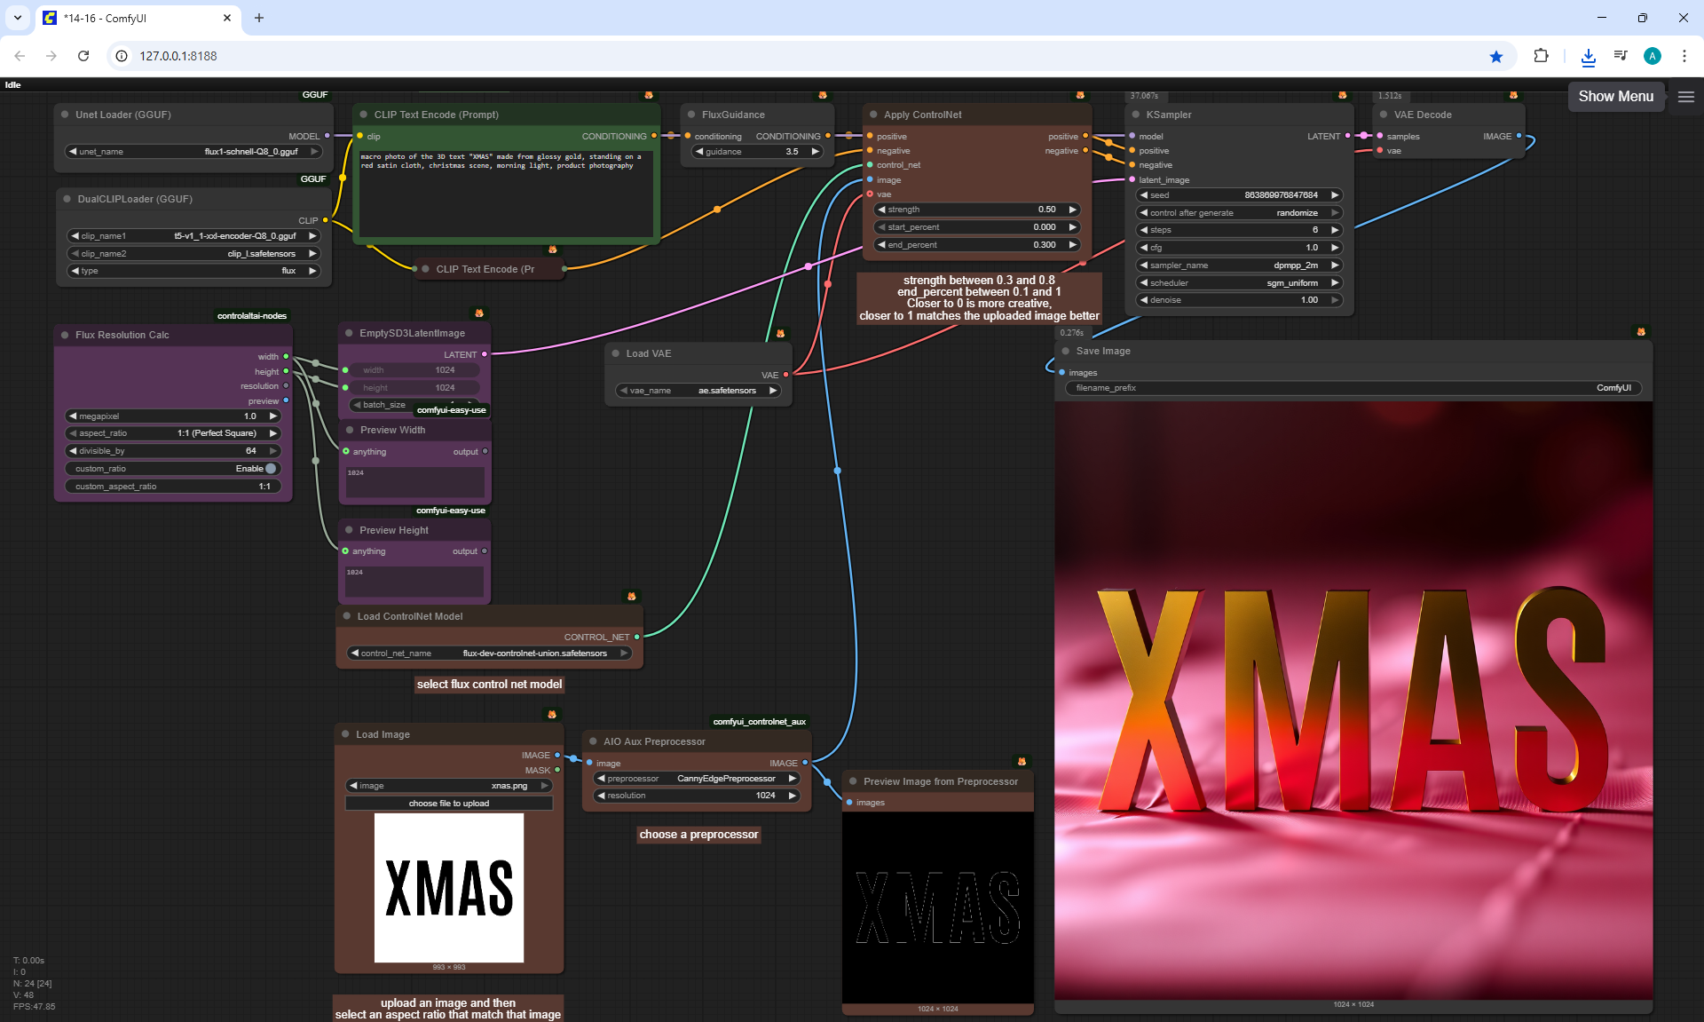This screenshot has height=1022, width=1704.
Task: Collapse the Load VAE node via its dot
Action: tap(615, 353)
